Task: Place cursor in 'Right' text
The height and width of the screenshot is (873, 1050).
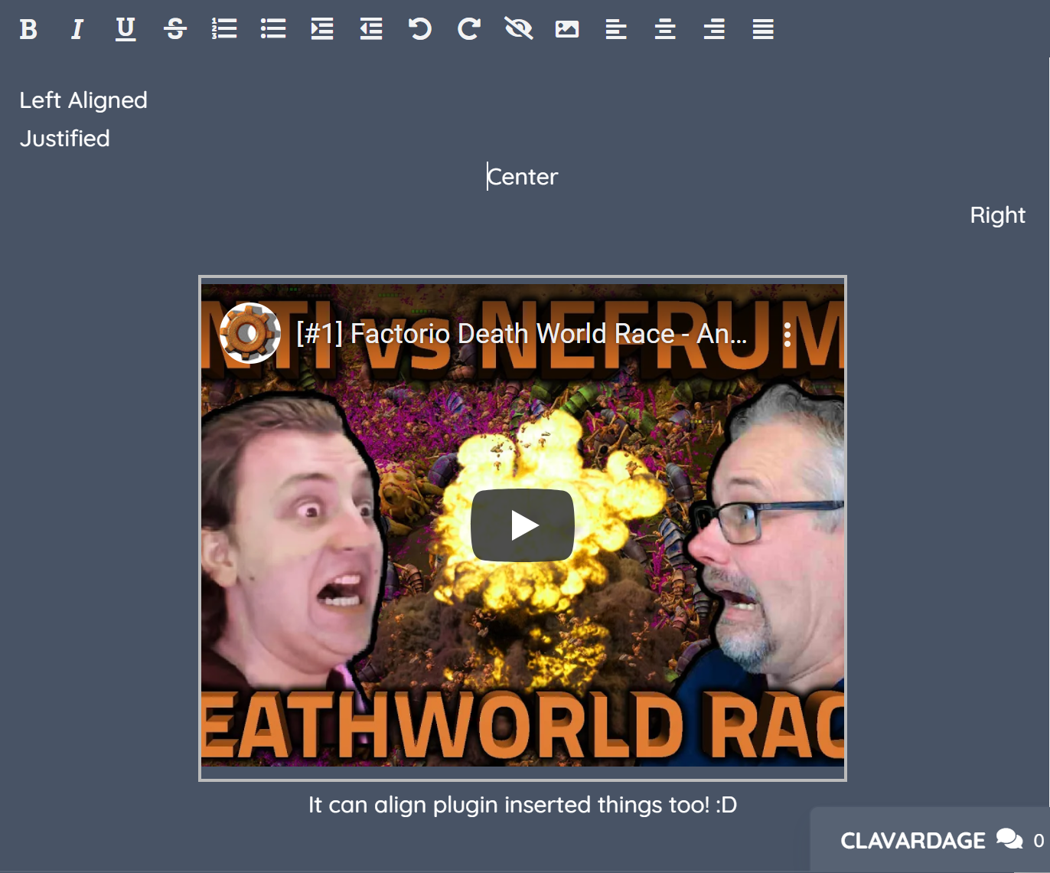Action: [x=997, y=215]
